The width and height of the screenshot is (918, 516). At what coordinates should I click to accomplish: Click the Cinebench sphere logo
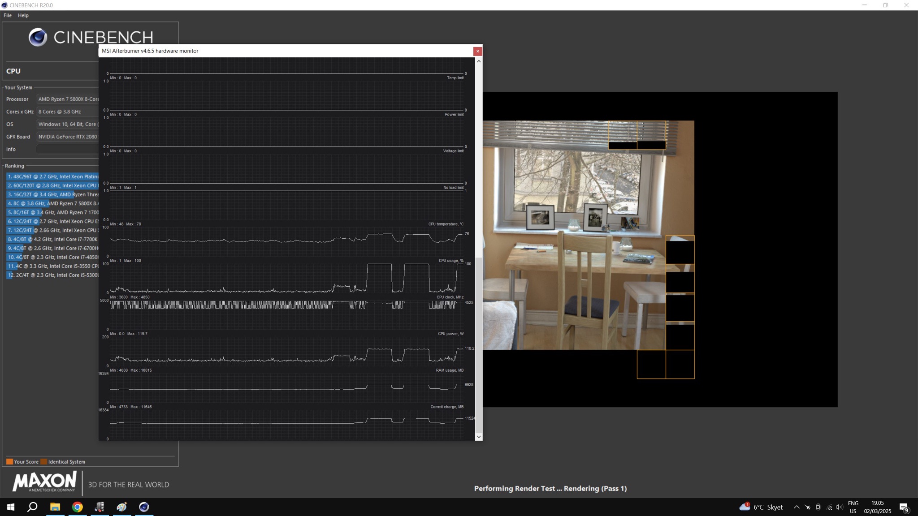38,37
